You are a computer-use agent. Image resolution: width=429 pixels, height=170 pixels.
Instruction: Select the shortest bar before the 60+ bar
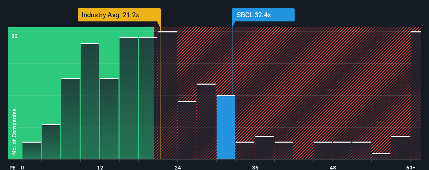[x=381, y=156]
